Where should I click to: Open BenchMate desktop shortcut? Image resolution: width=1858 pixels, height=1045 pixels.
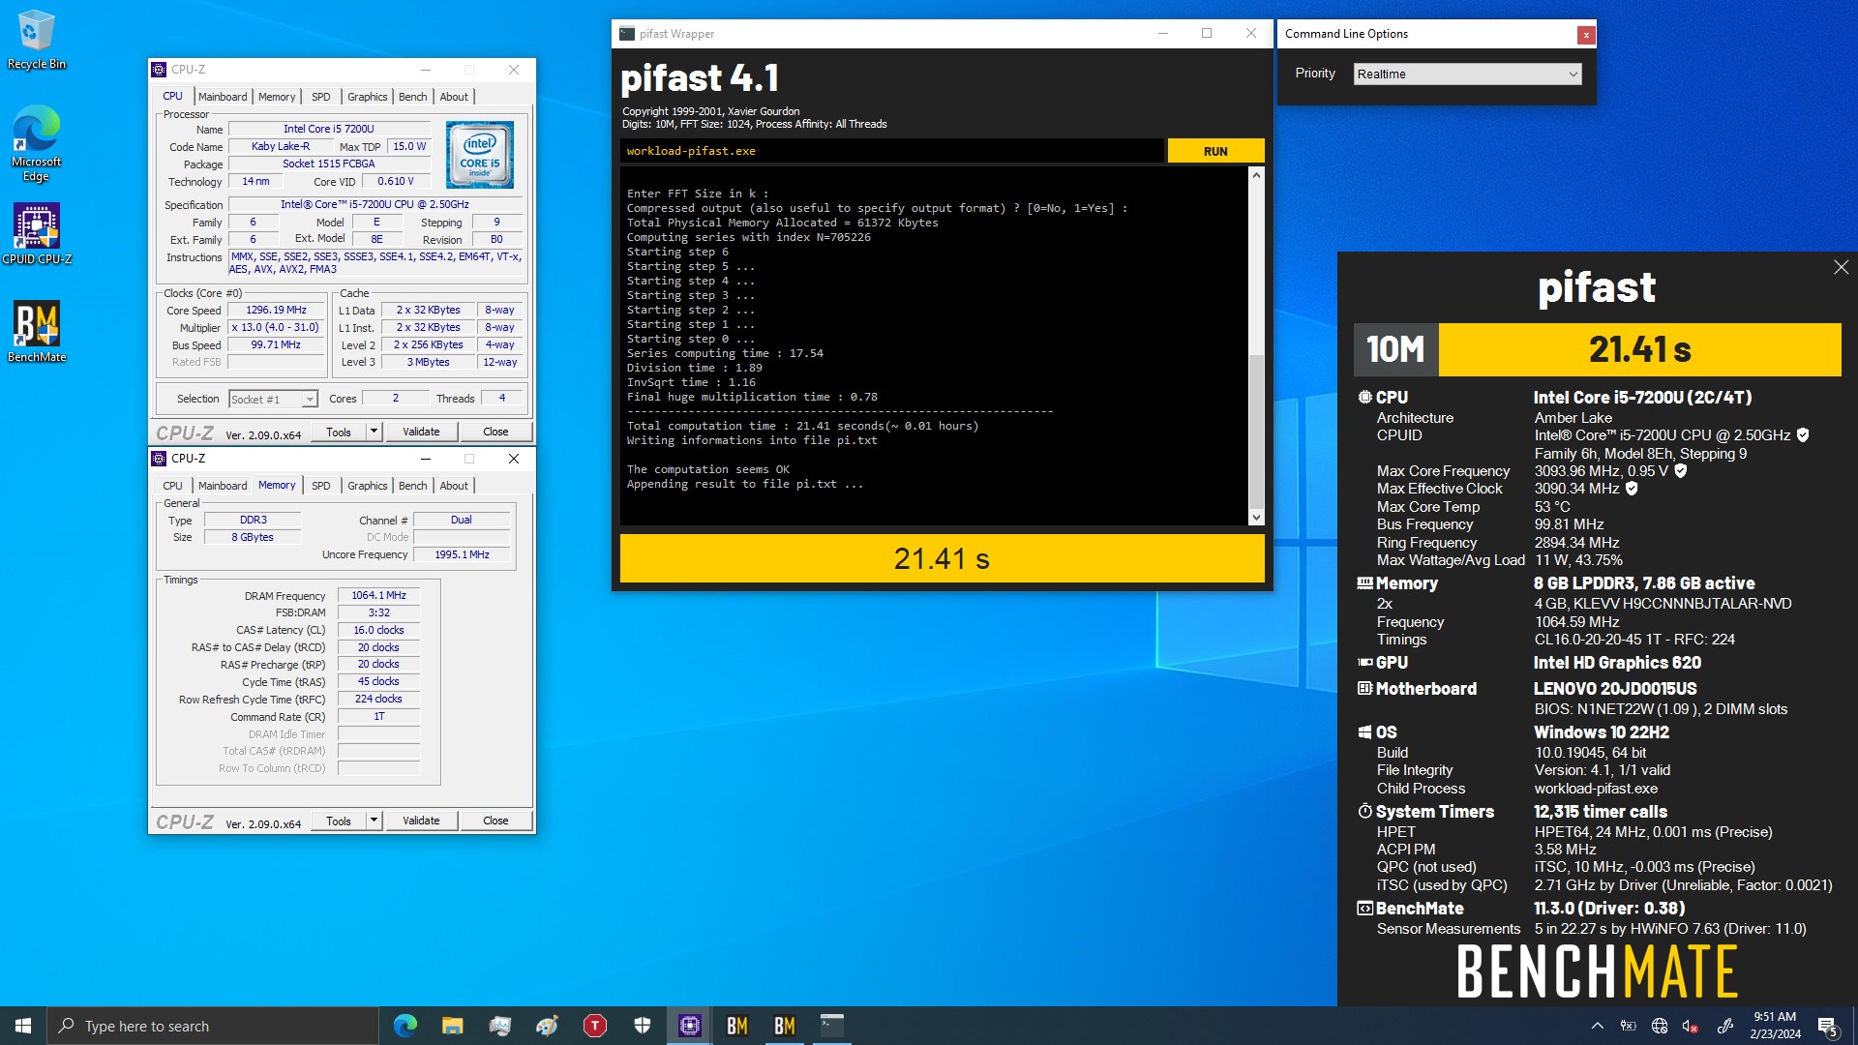click(x=37, y=331)
